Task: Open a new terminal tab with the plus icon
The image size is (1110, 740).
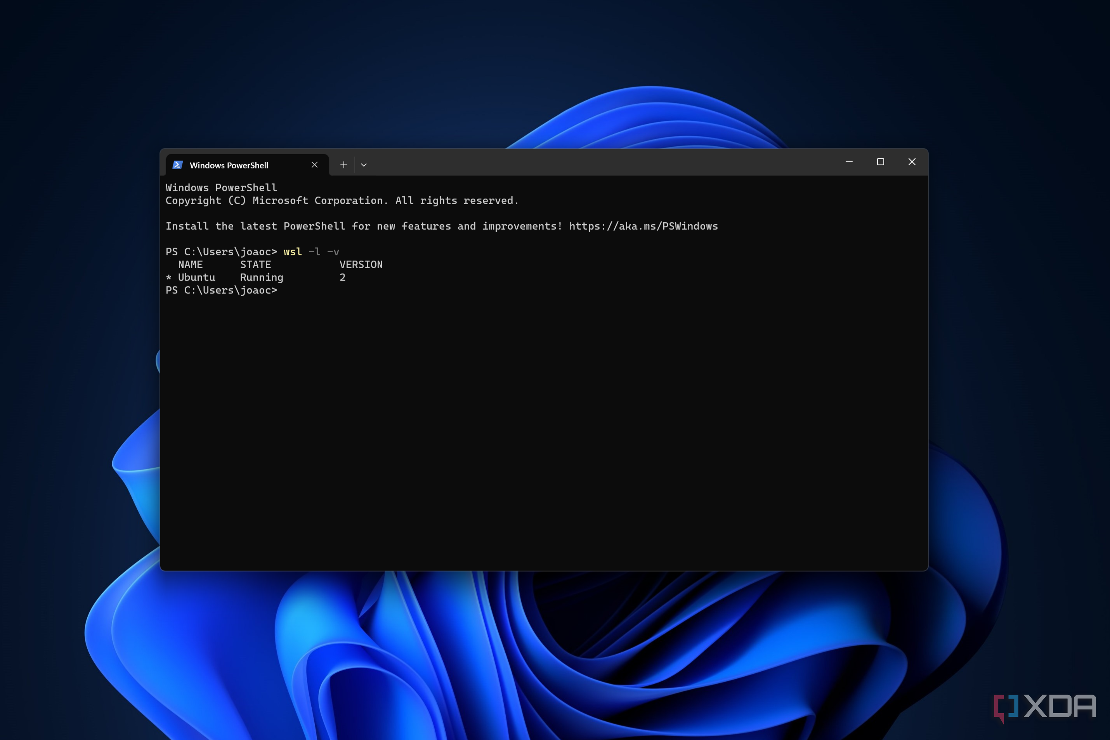Action: coord(343,165)
